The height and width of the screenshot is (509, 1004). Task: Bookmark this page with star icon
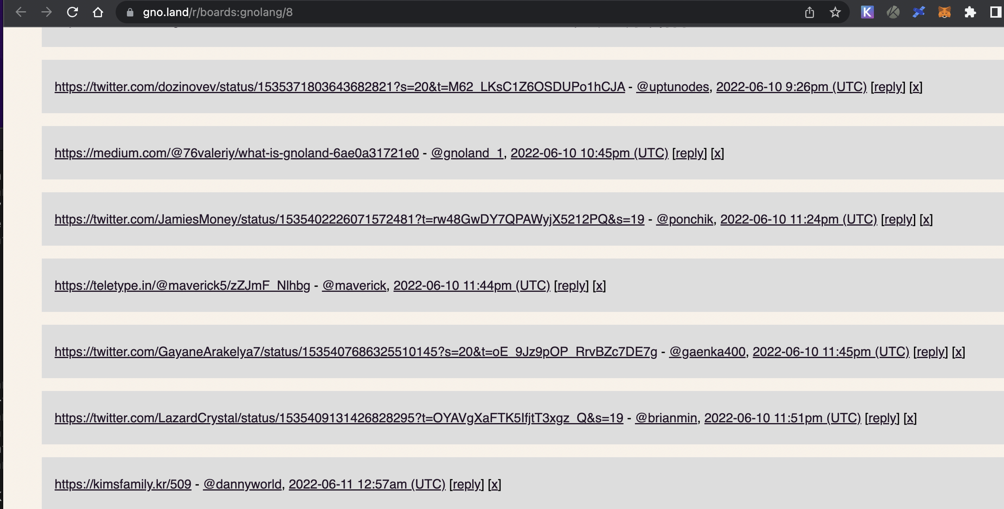tap(835, 12)
